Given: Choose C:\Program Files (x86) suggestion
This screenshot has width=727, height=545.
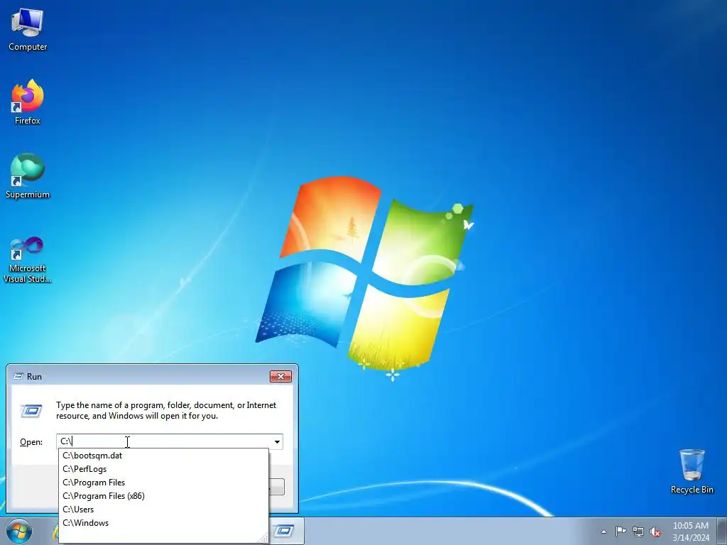Looking at the screenshot, I should 163,496.
